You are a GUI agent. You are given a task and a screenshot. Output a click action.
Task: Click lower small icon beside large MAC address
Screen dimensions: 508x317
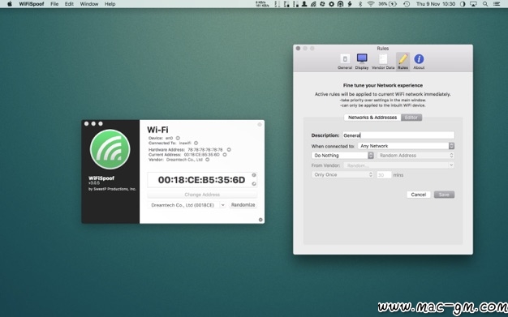(254, 183)
